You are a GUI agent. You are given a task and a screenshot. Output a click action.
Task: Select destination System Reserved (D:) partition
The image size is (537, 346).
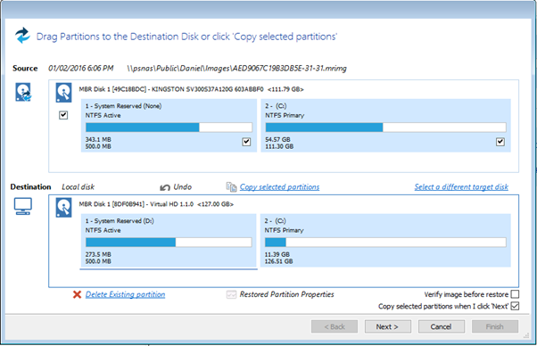pyautogui.click(x=169, y=240)
